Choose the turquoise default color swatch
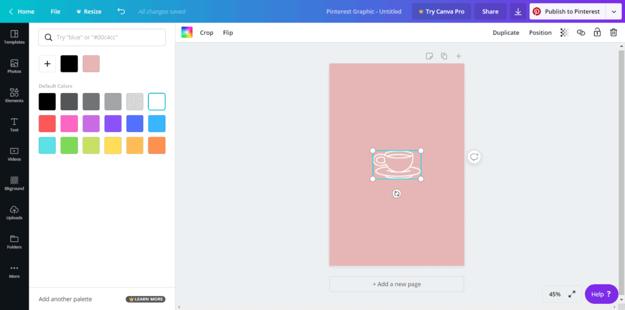The width and height of the screenshot is (625, 310). [47, 145]
